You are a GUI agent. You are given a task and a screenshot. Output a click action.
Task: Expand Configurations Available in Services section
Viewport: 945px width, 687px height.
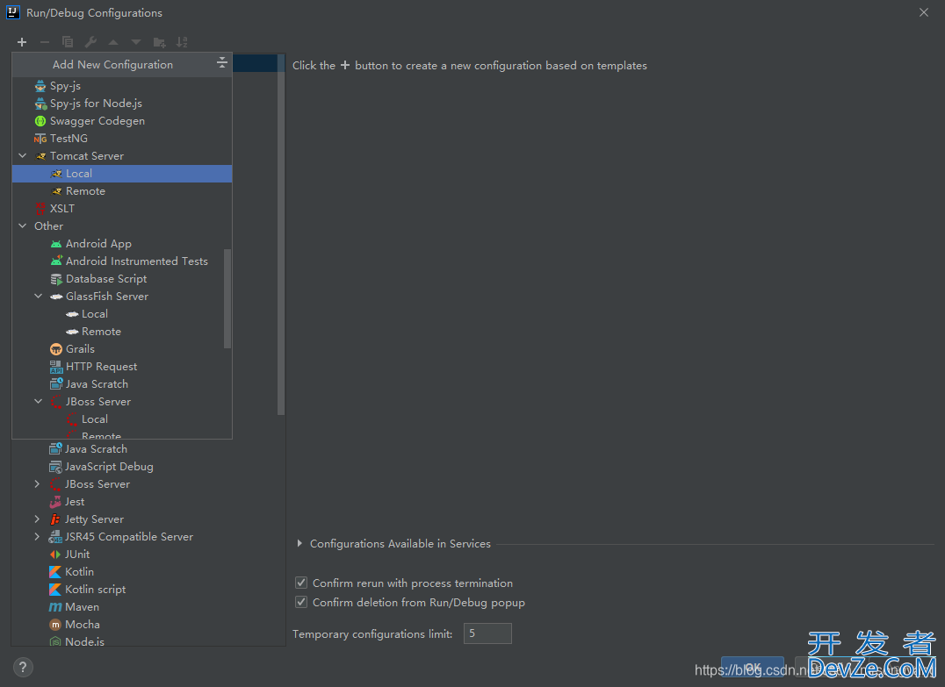tap(299, 544)
